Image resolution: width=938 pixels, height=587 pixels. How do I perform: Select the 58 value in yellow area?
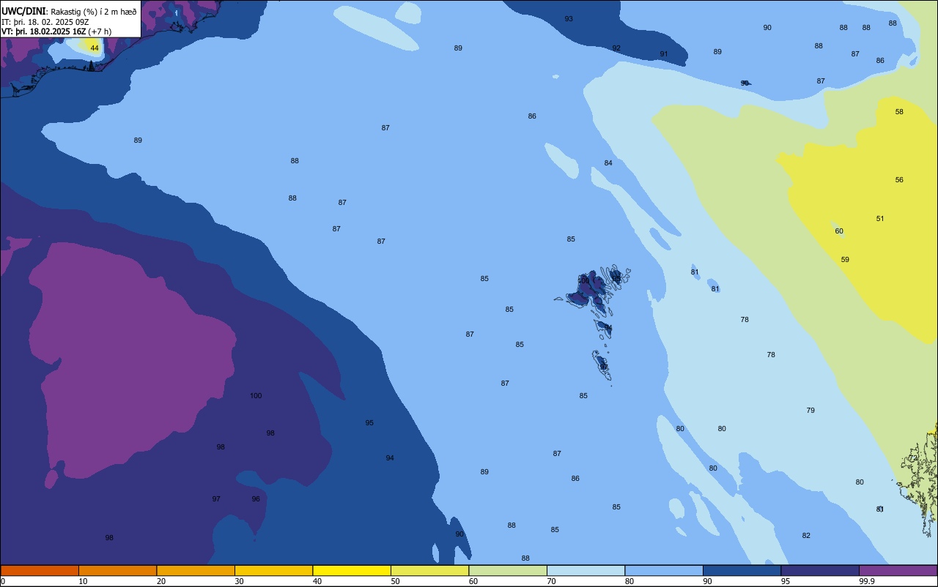pos(899,111)
